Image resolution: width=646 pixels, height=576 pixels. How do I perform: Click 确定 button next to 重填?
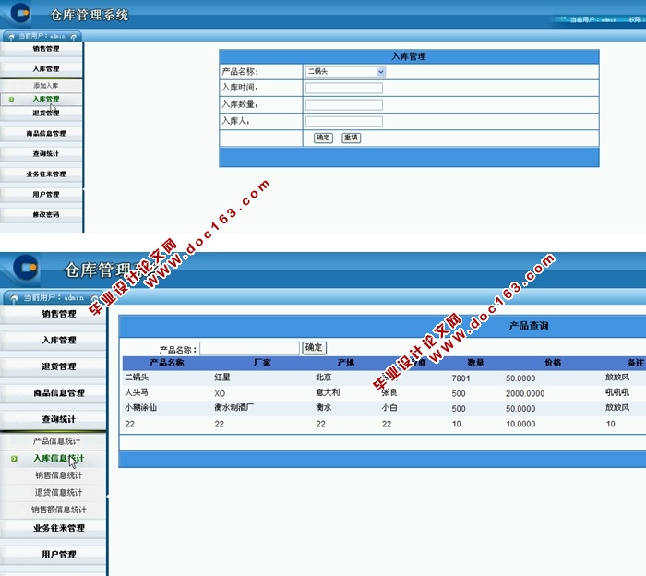coord(323,138)
